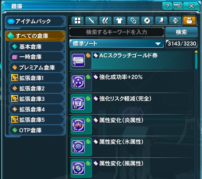Image resolution: width=202 pixels, height=179 pixels.
Task: Click the 検索 search button
Action: click(x=181, y=32)
